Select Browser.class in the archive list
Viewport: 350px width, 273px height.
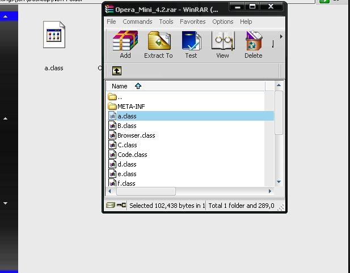[x=189, y=135]
